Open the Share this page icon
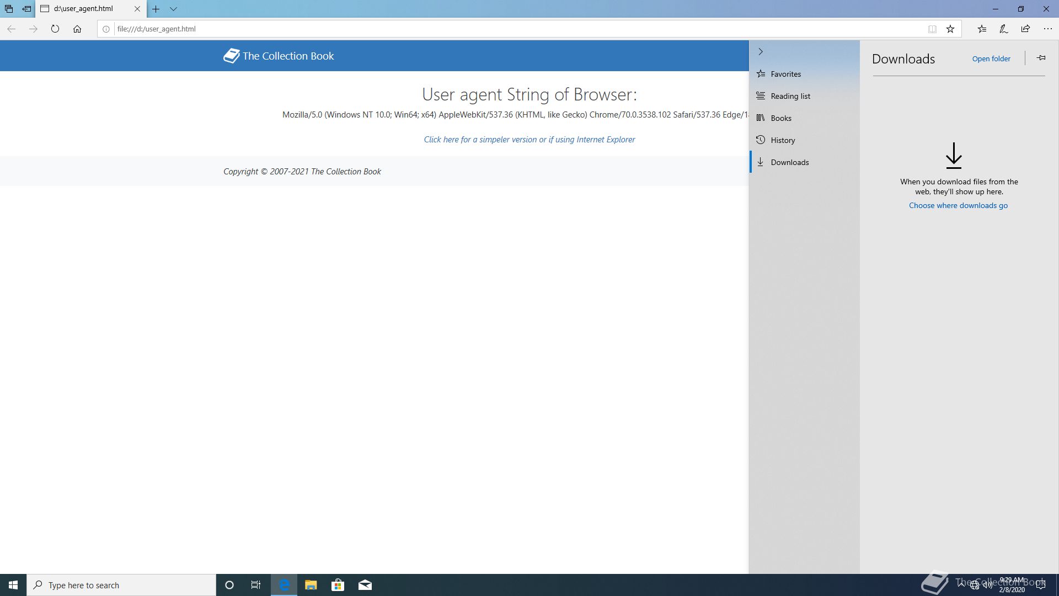Image resolution: width=1059 pixels, height=596 pixels. [x=1025, y=29]
